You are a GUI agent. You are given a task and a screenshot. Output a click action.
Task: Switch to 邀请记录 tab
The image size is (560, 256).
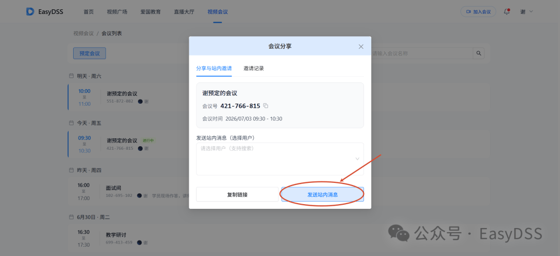pyautogui.click(x=254, y=68)
